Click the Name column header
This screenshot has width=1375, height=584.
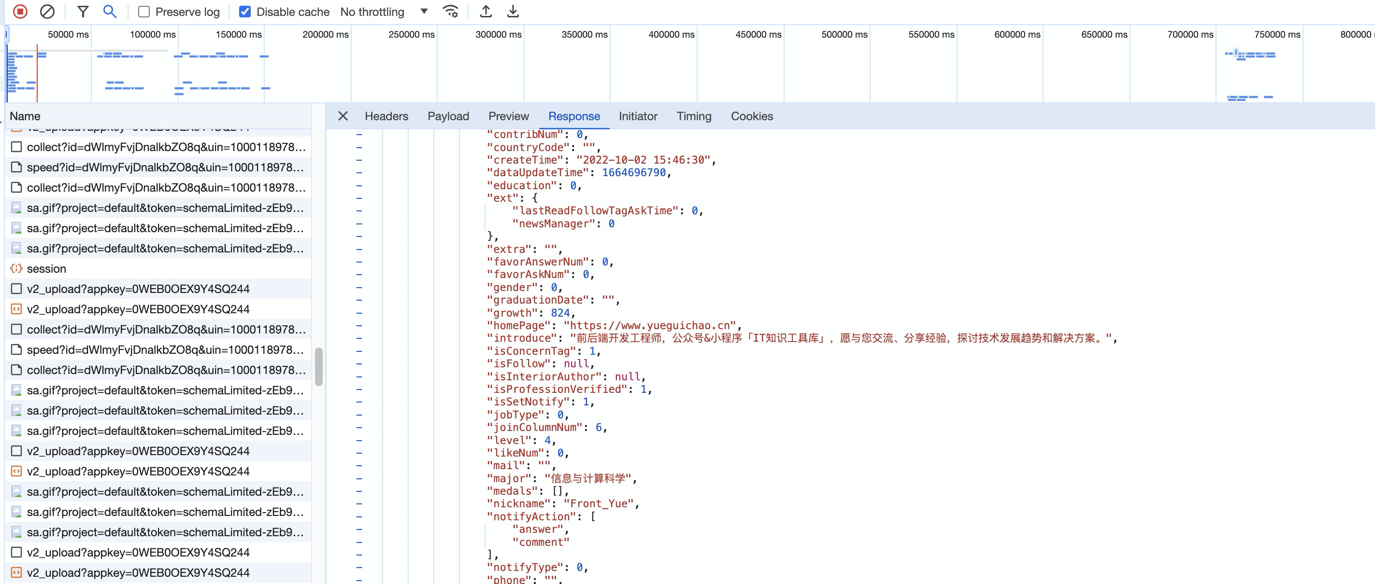coord(25,116)
